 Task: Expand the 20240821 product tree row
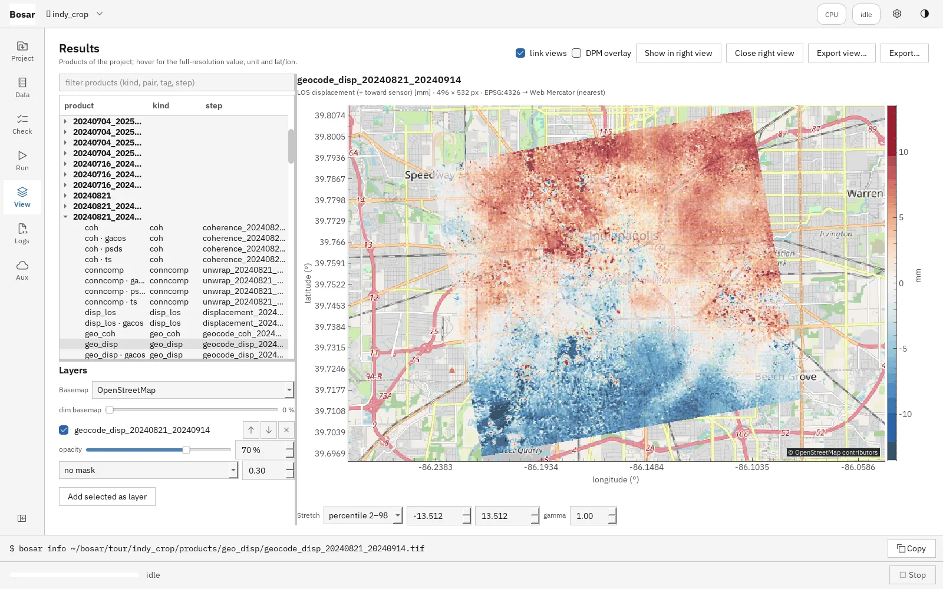point(65,196)
